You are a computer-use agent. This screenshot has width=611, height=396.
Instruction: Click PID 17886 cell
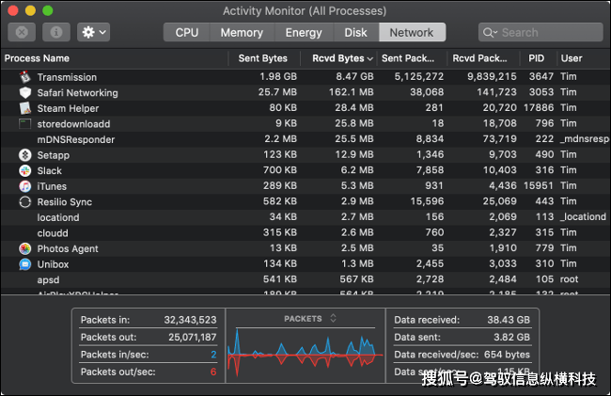[x=539, y=107]
